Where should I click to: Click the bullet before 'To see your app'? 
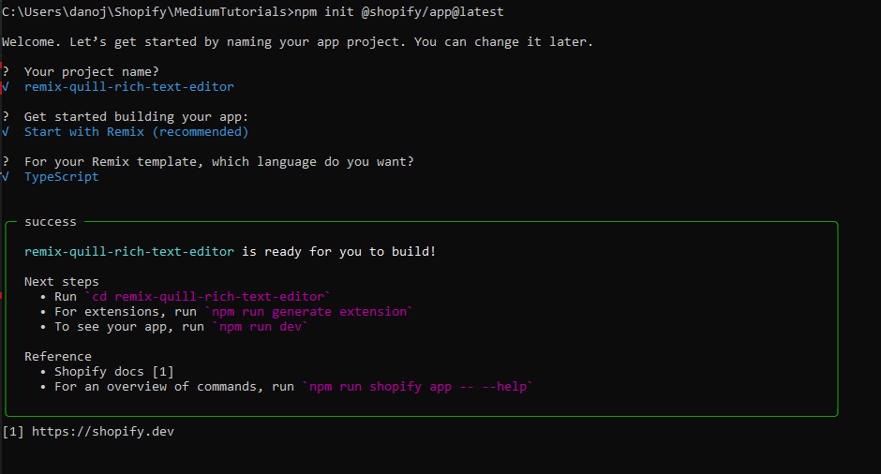43,327
